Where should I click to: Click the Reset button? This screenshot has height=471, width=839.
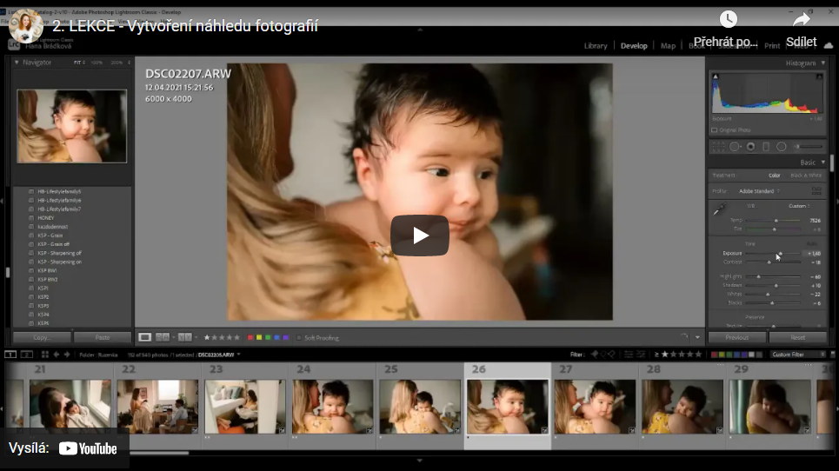coord(798,337)
